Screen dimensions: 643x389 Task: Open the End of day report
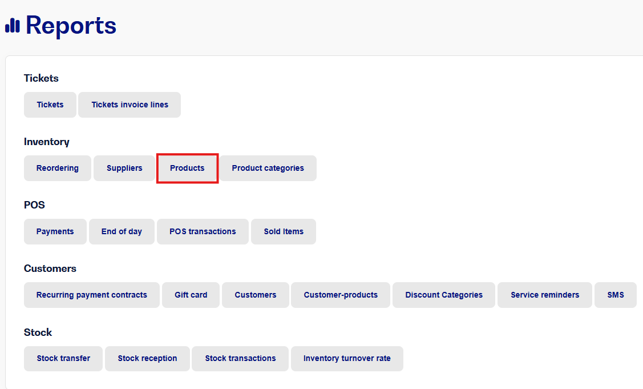[x=122, y=232]
